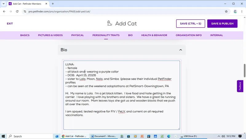Click the taskbar Search box
Screen dimensions: 246x139
click(x=30, y=136)
